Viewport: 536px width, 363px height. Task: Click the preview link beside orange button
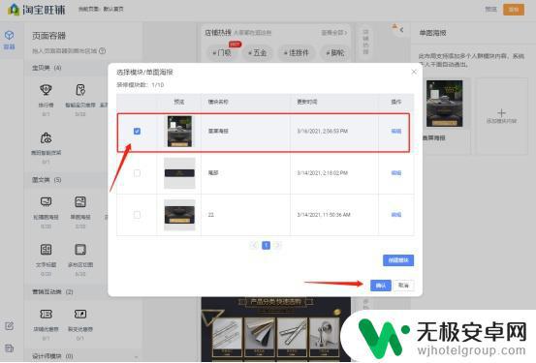click(490, 10)
